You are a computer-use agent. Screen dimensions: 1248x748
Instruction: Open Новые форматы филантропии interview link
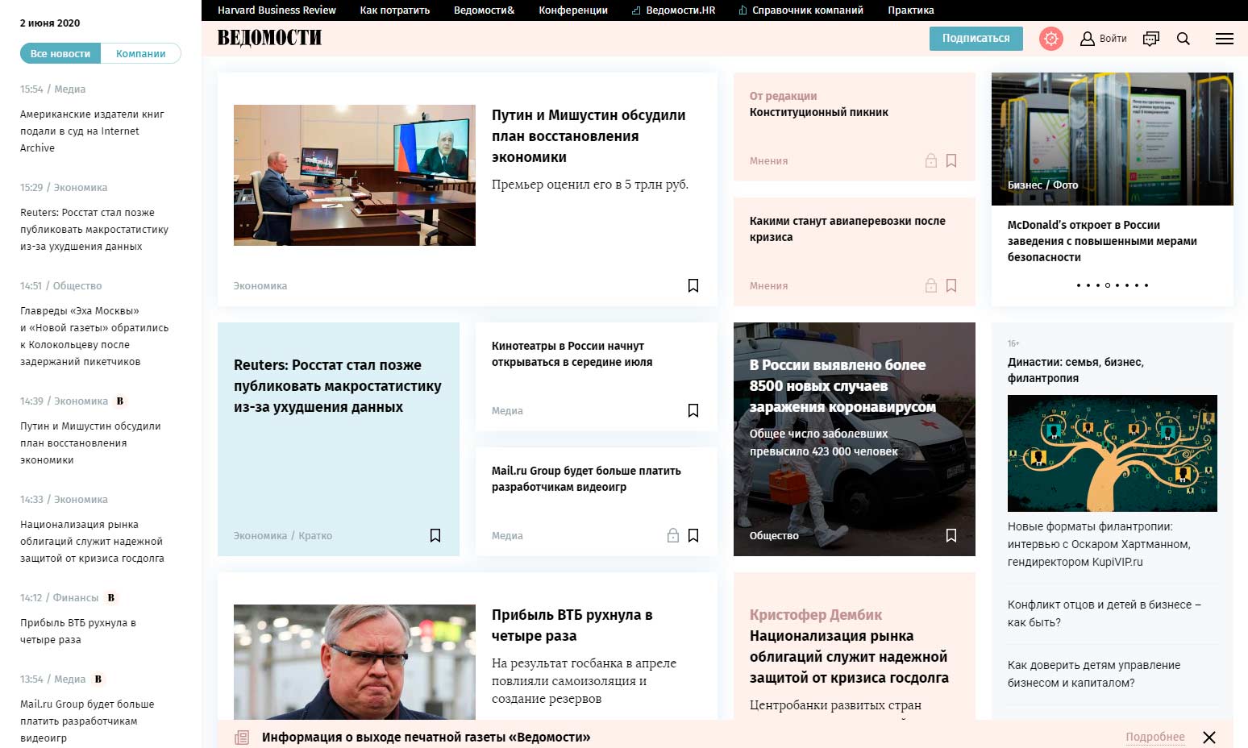pos(1099,544)
